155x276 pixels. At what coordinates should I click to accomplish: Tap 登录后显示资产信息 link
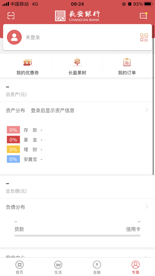pos(53,110)
